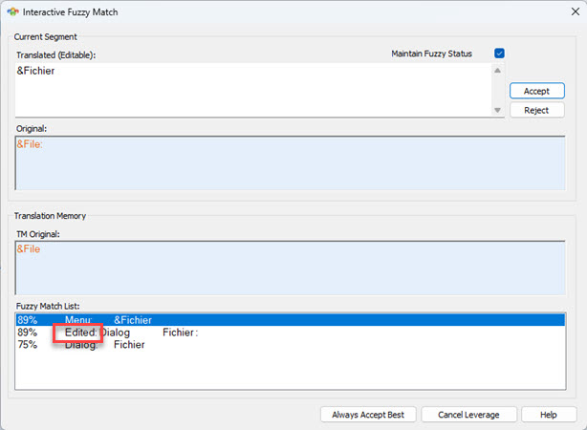The height and width of the screenshot is (430, 587).
Task: Click the app icon in the title bar
Action: [x=11, y=11]
